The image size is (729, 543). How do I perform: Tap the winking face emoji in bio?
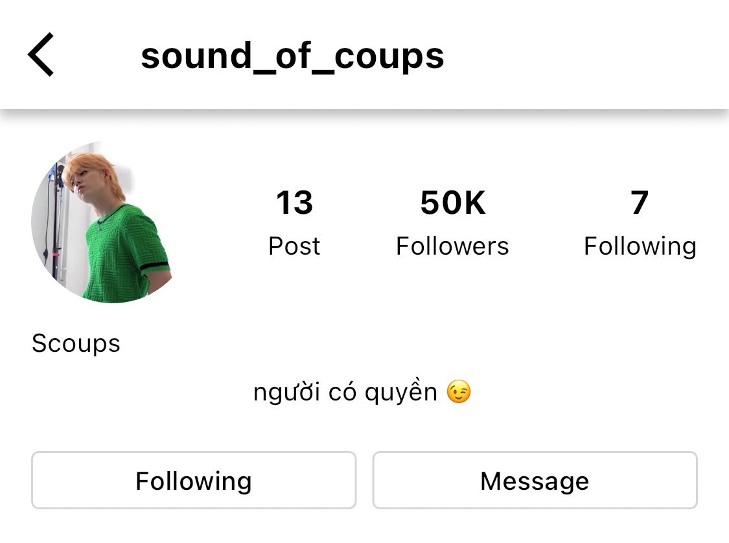(458, 391)
